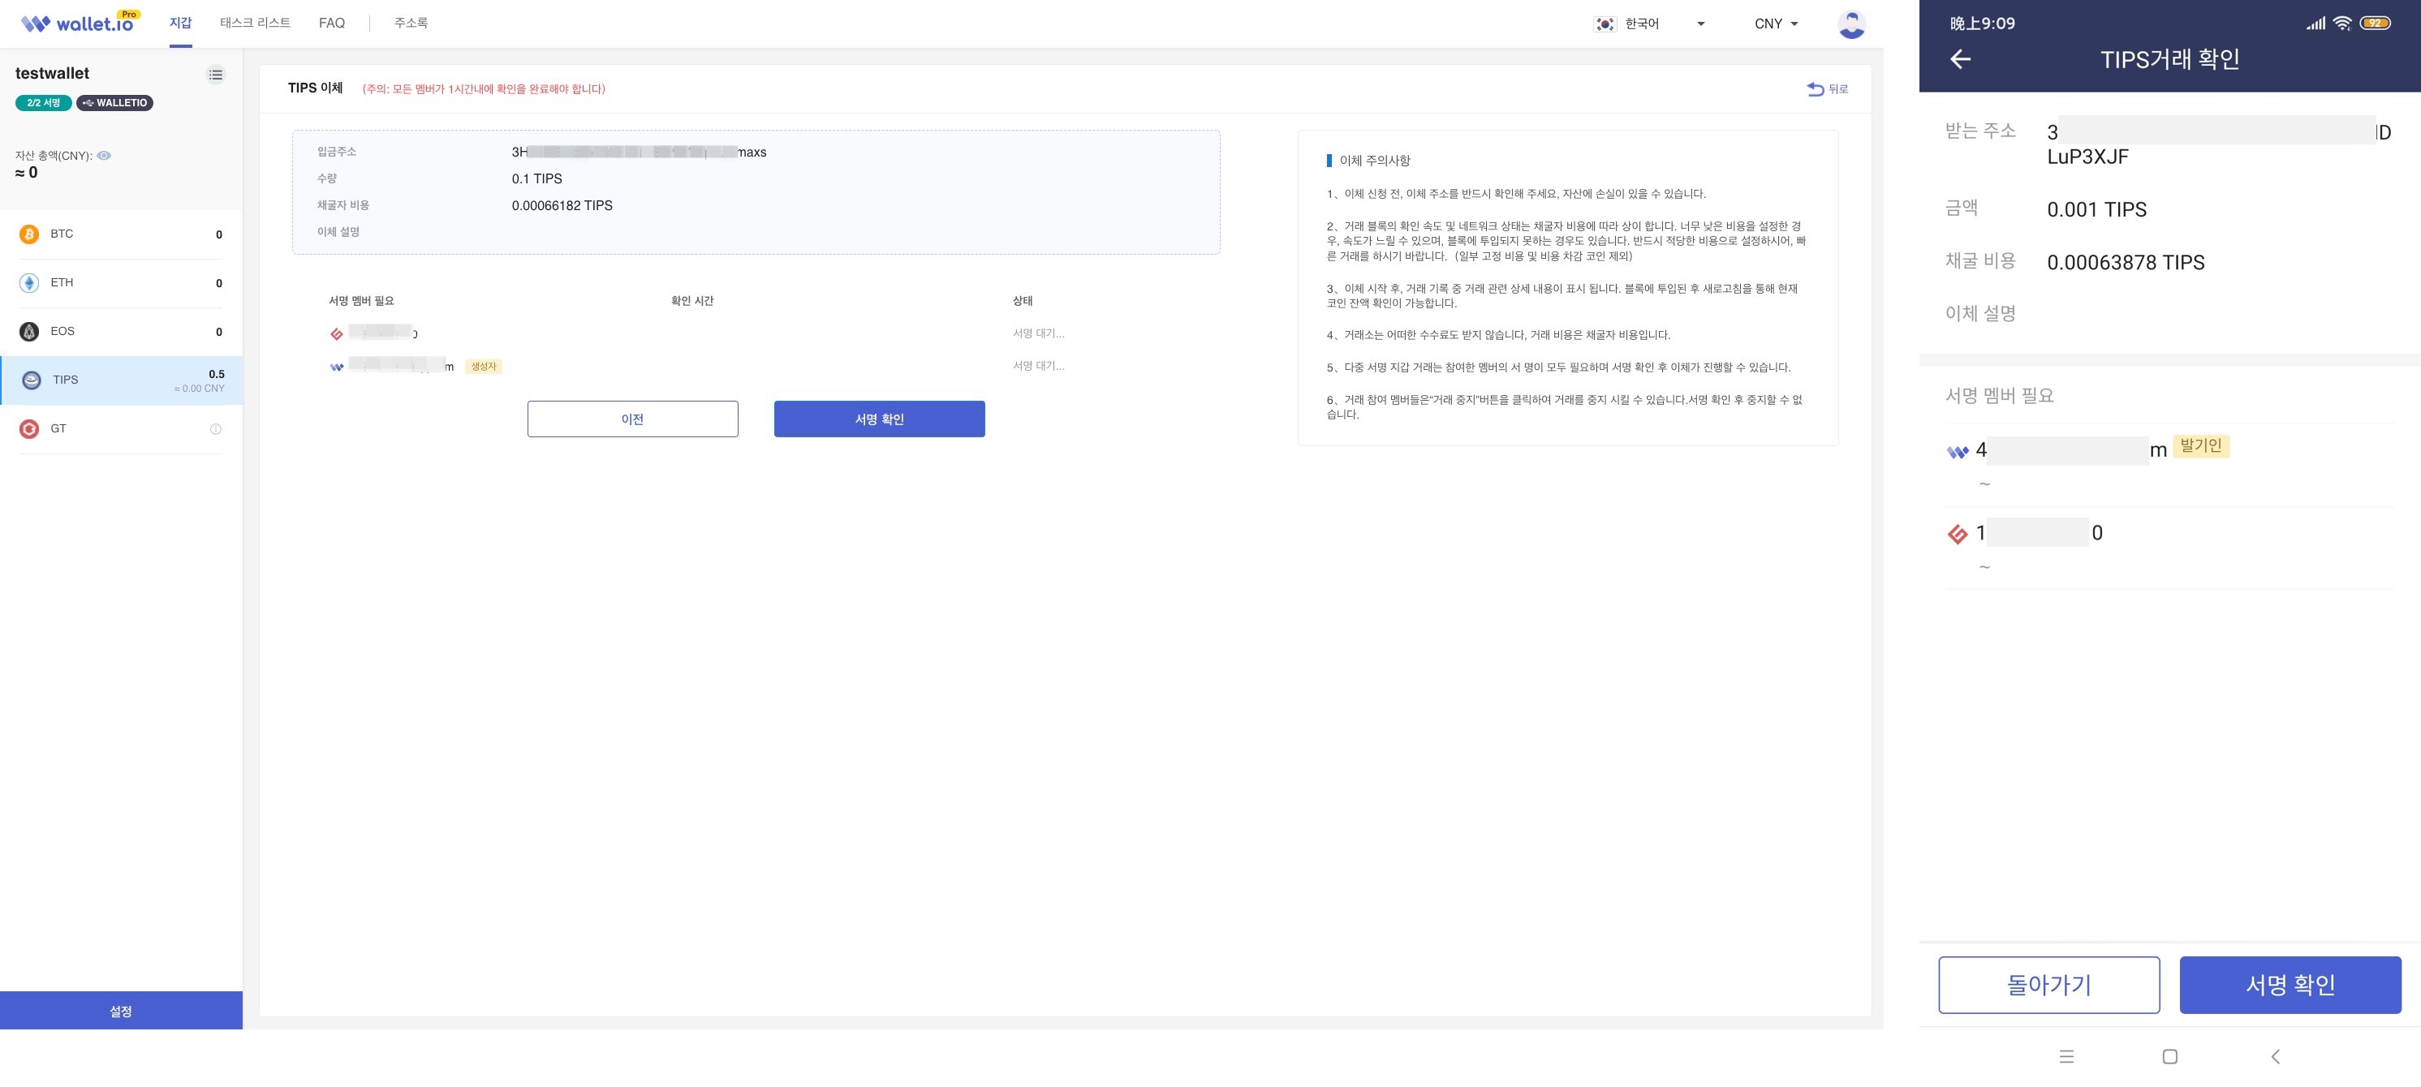The width and height of the screenshot is (2421, 1087).
Task: Open the user profile avatar
Action: point(1850,24)
